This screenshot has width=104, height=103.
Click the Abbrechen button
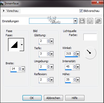53,98
